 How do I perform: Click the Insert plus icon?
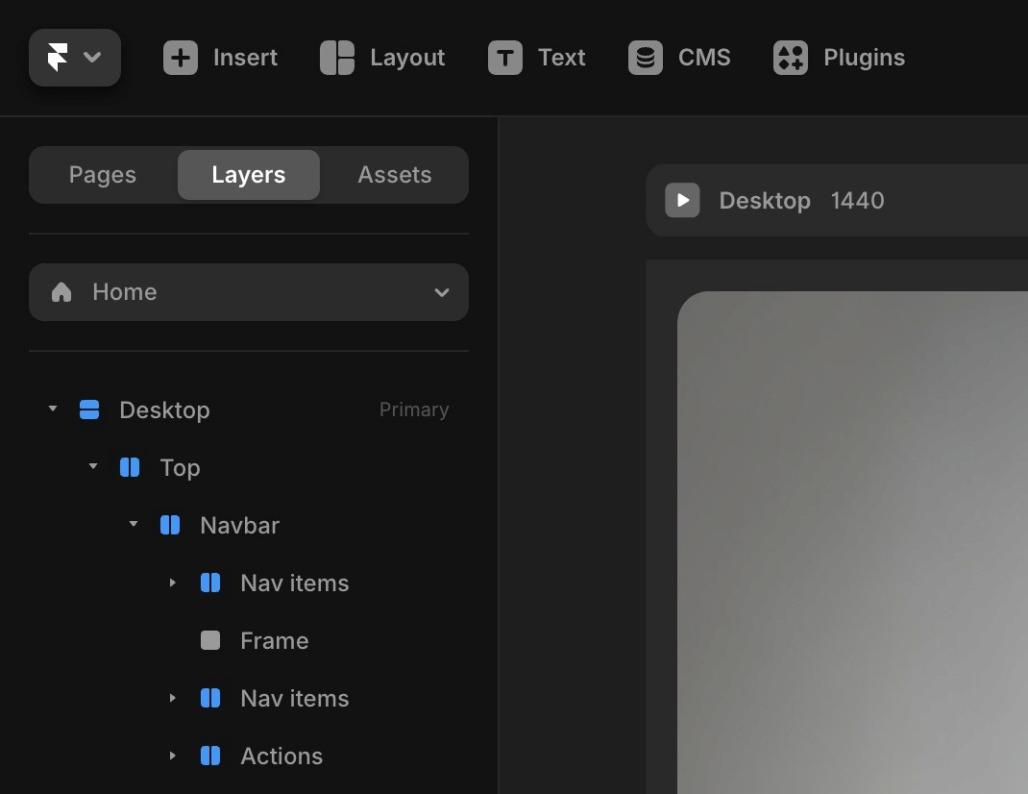point(181,58)
